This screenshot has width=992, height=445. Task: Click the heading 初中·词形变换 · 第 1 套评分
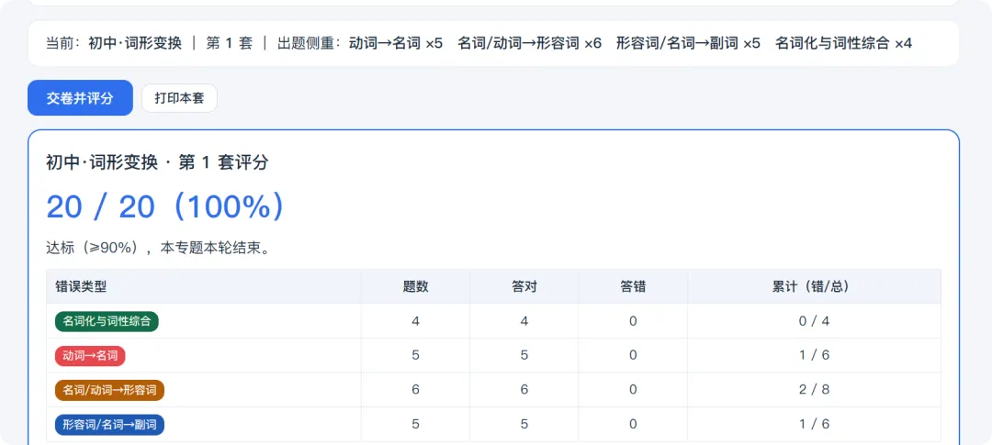[158, 163]
